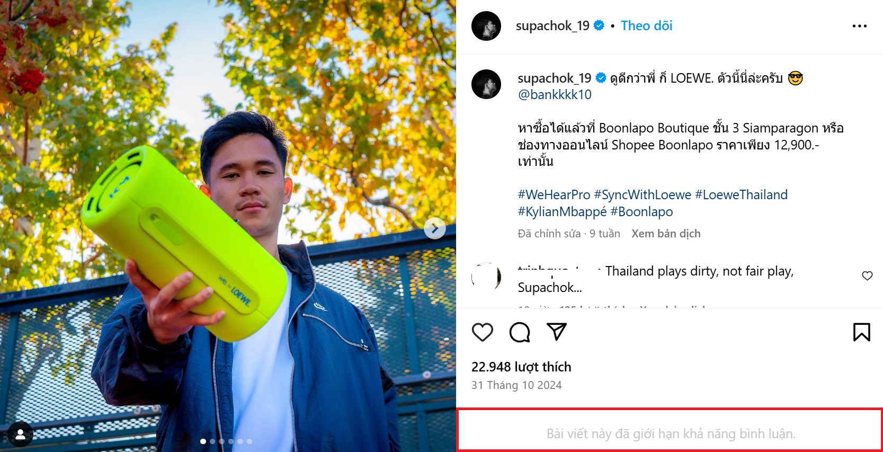Image resolution: width=883 pixels, height=452 pixels.
Task: Share post via paper plane icon
Action: click(557, 332)
